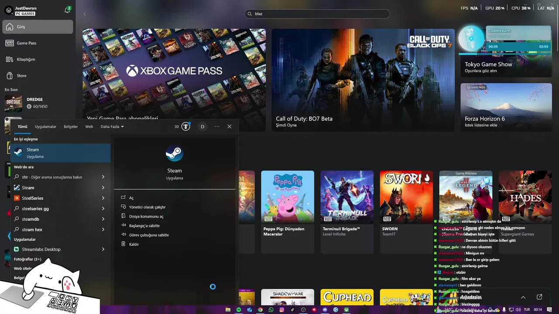Viewport: 559px width, 314px height.
Task: Click Başlangıç'a sabitle pin action
Action: point(144,225)
